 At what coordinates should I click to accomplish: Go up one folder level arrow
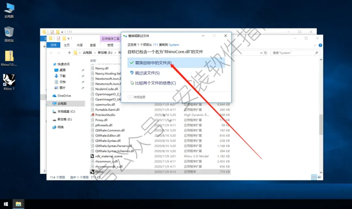coord(69,53)
